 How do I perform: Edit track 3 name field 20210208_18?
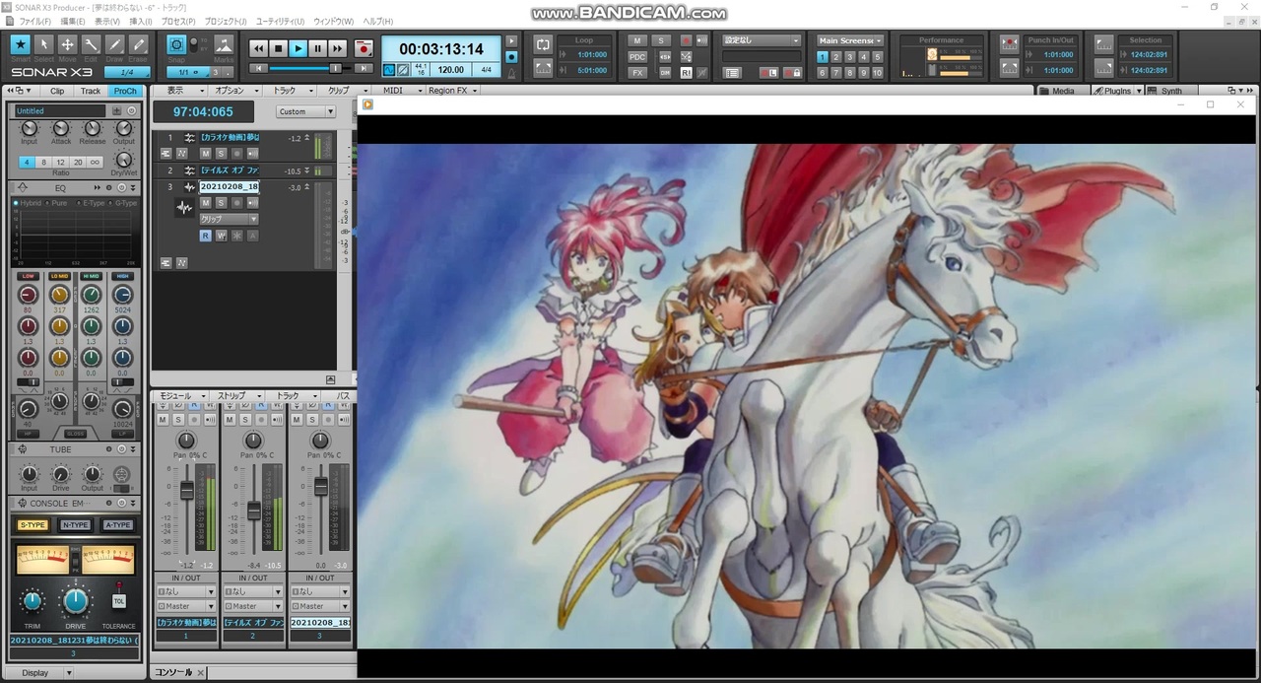(229, 186)
